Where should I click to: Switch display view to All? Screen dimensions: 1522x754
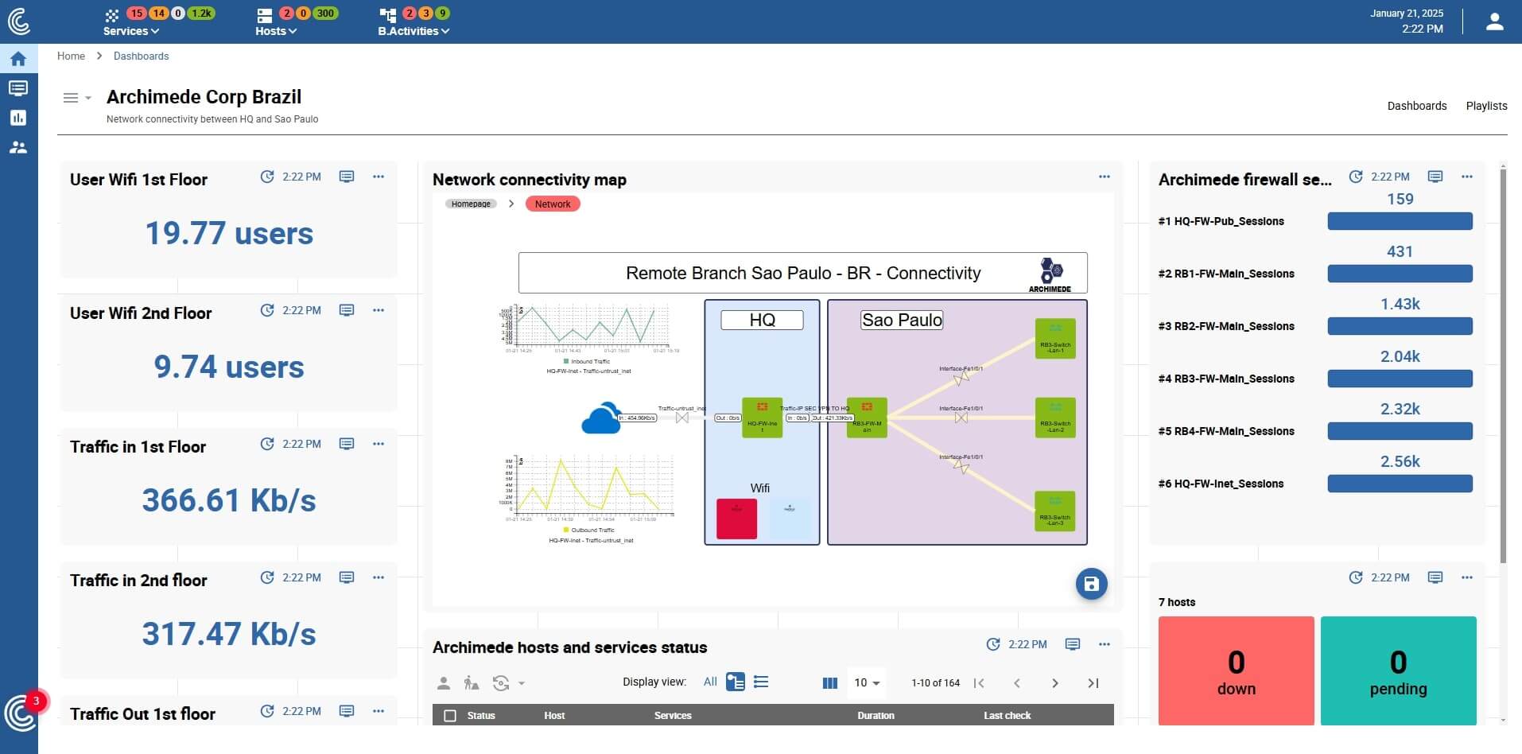point(710,682)
